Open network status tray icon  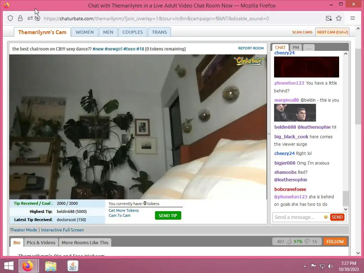tap(322, 266)
